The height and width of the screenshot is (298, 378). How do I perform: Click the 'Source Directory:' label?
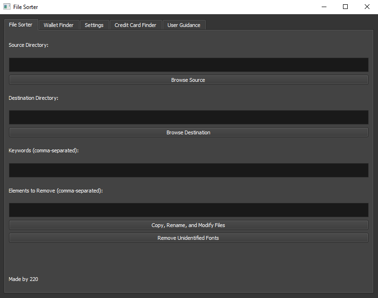28,45
